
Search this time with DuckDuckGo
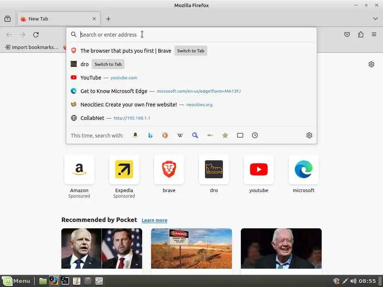(x=165, y=135)
